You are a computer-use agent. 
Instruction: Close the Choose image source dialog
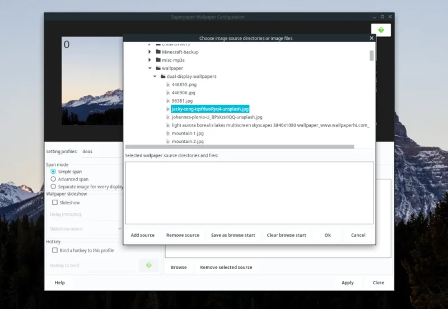pos(371,38)
